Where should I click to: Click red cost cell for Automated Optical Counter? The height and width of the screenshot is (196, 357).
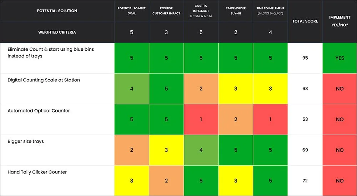[201, 119]
